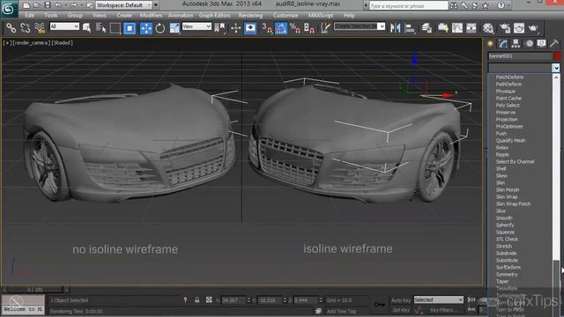Activate Select and Move tool
Viewport: 564px width, 317px height.
[146, 27]
